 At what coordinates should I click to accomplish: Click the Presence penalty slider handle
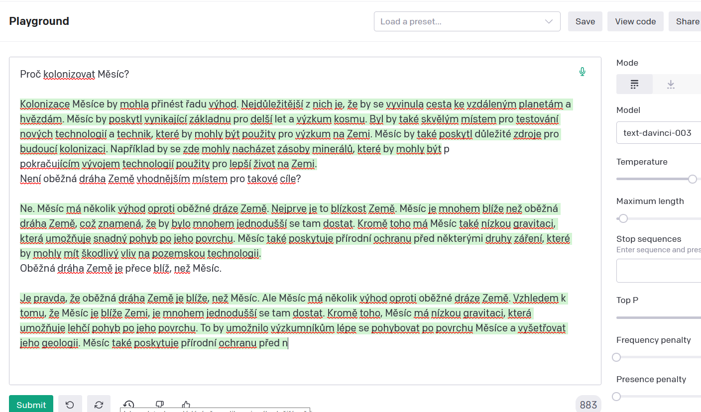click(617, 397)
